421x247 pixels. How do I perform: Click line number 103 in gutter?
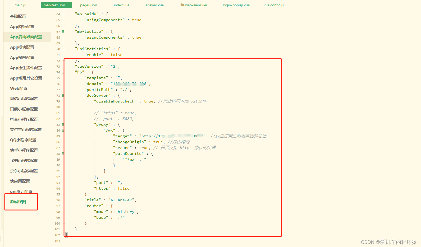point(57,241)
